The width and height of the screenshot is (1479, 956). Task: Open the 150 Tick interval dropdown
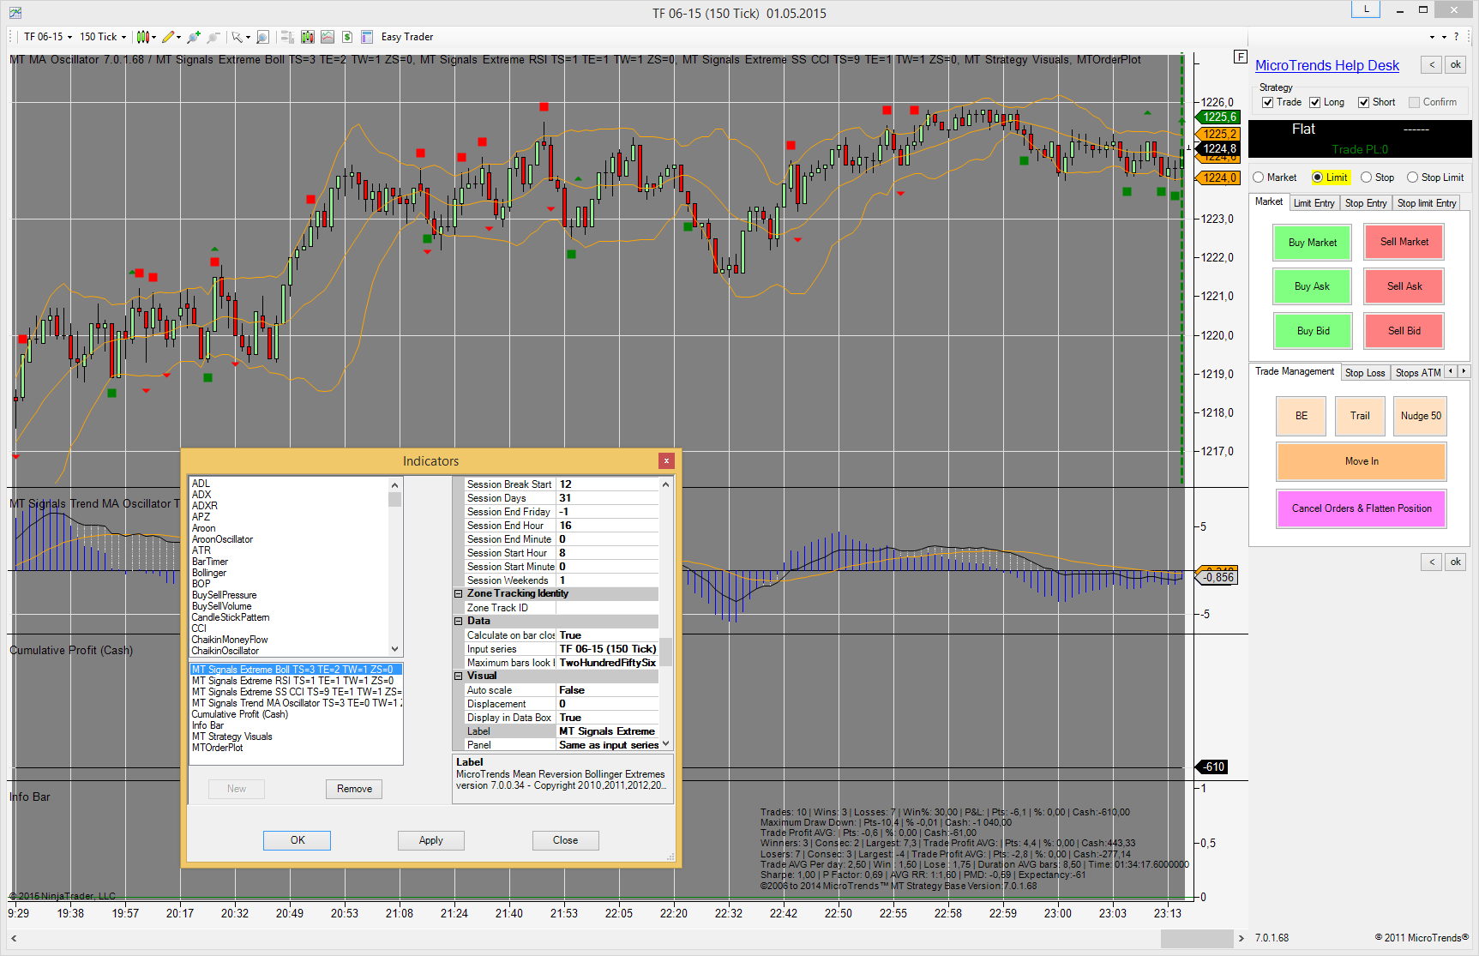[x=103, y=37]
